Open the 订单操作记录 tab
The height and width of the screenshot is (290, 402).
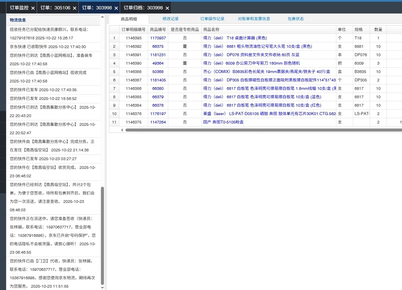pyautogui.click(x=212, y=19)
